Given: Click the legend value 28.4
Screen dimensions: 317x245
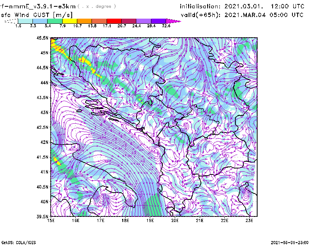Looking at the screenshot, I should [x=151, y=26].
